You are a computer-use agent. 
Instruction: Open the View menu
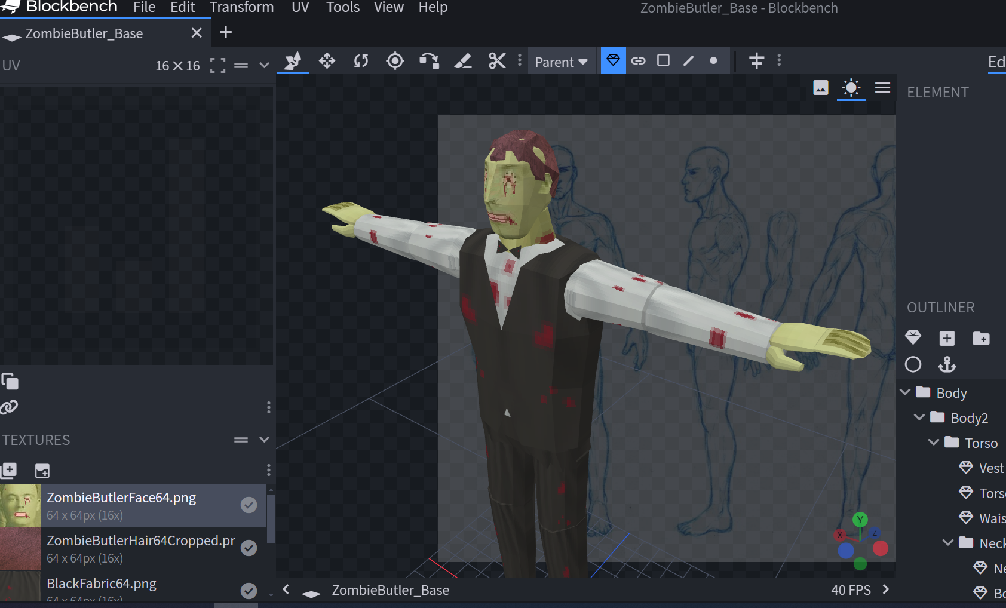coord(388,7)
